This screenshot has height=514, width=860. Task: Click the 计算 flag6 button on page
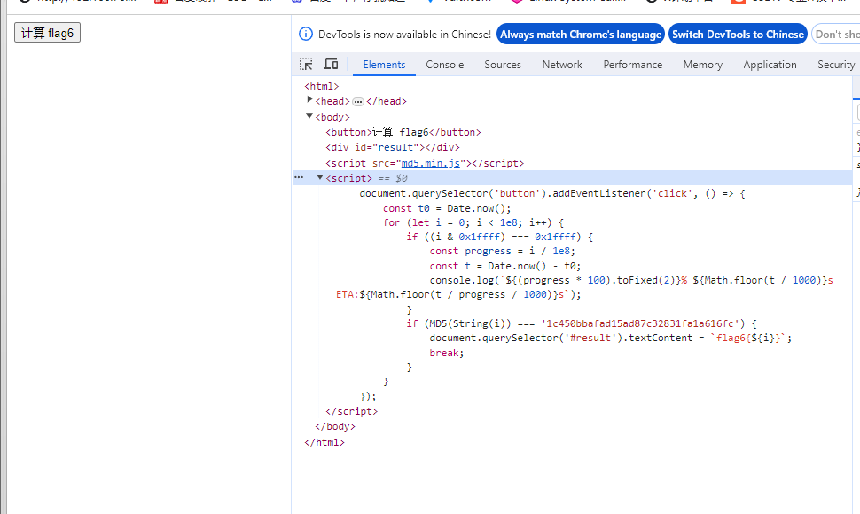tap(47, 33)
